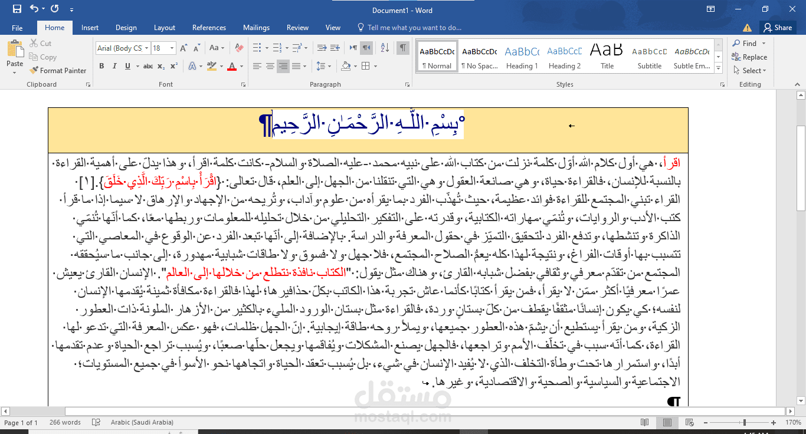Switch to Read Mode view icon
The image size is (806, 434).
(x=645, y=422)
